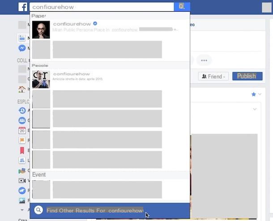The image size is (273, 221).
Task: Click the configurehow person profile thumbnail
Action: click(x=41, y=79)
